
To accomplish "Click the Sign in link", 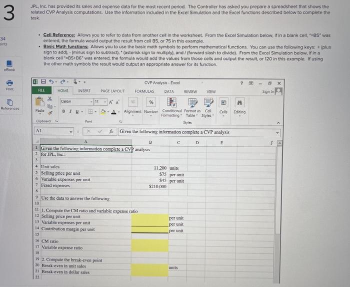I will click(268, 91).
